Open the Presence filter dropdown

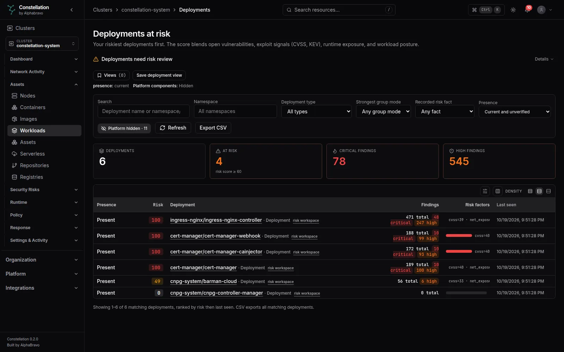(x=515, y=112)
